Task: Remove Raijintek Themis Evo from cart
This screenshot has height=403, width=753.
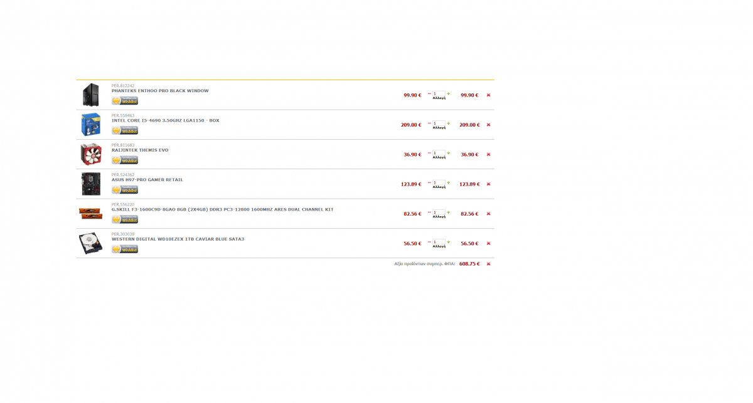Action: pyautogui.click(x=488, y=154)
